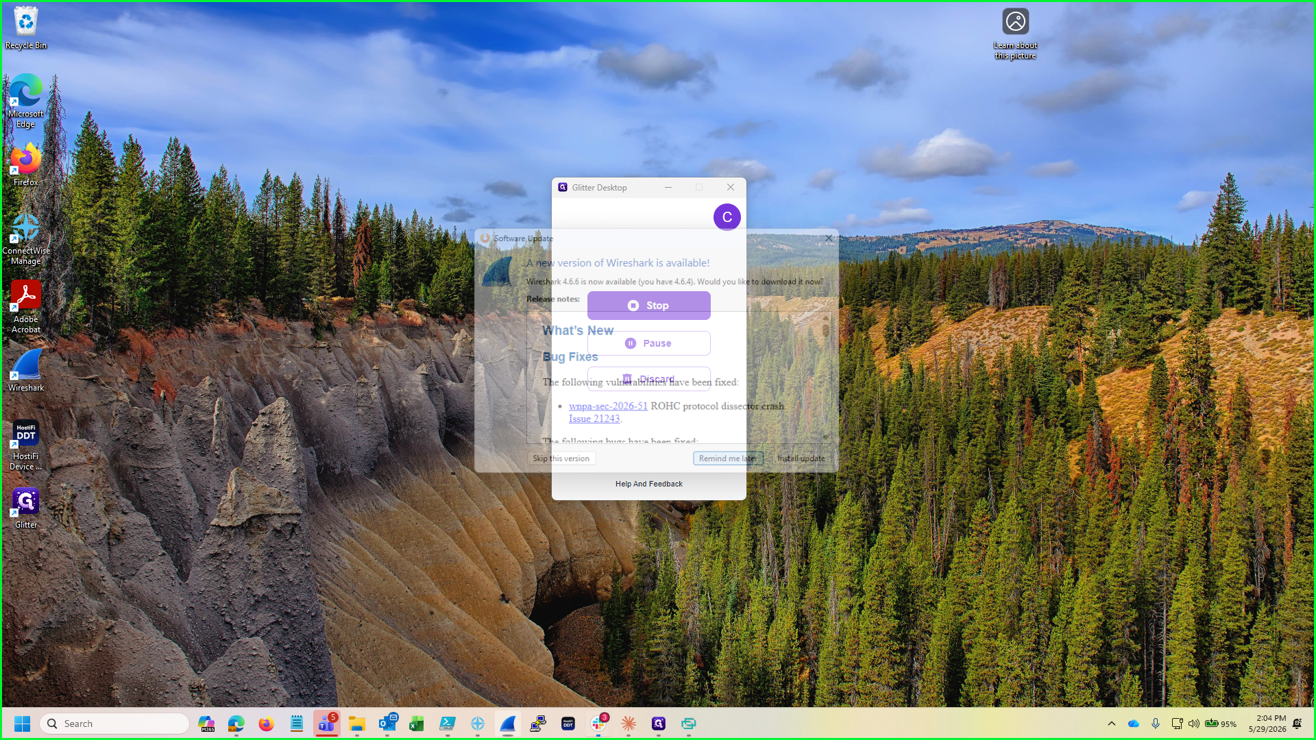Screen dimensions: 1316x740
Task: Click Install update for Wireshark
Action: click(801, 458)
